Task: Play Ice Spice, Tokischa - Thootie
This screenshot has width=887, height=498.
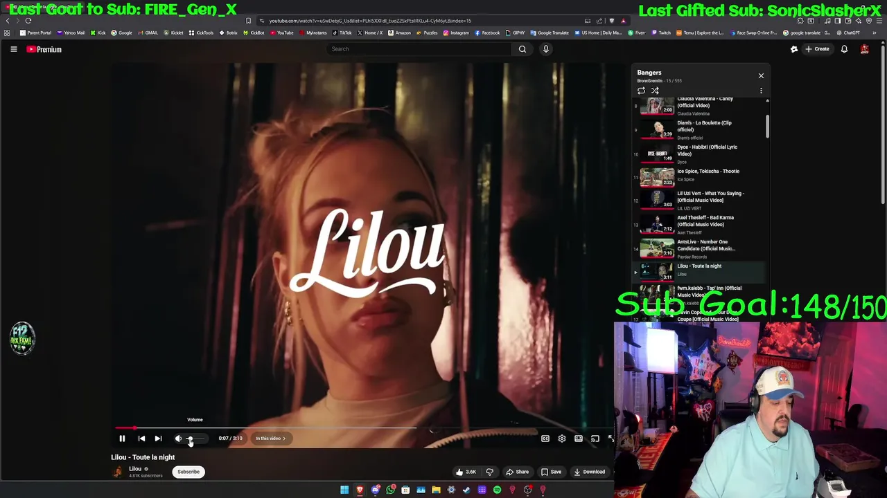Action: tap(699, 177)
